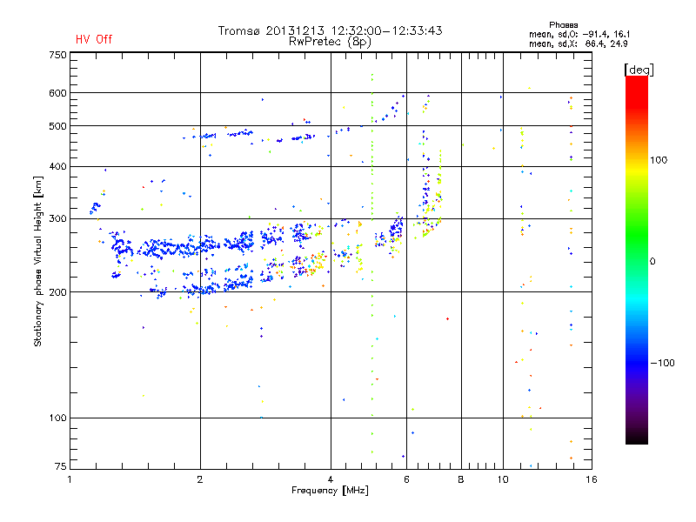Screen dimensions: 696x522
Task: Click colorbar tick label '100'
Action: 659,160
